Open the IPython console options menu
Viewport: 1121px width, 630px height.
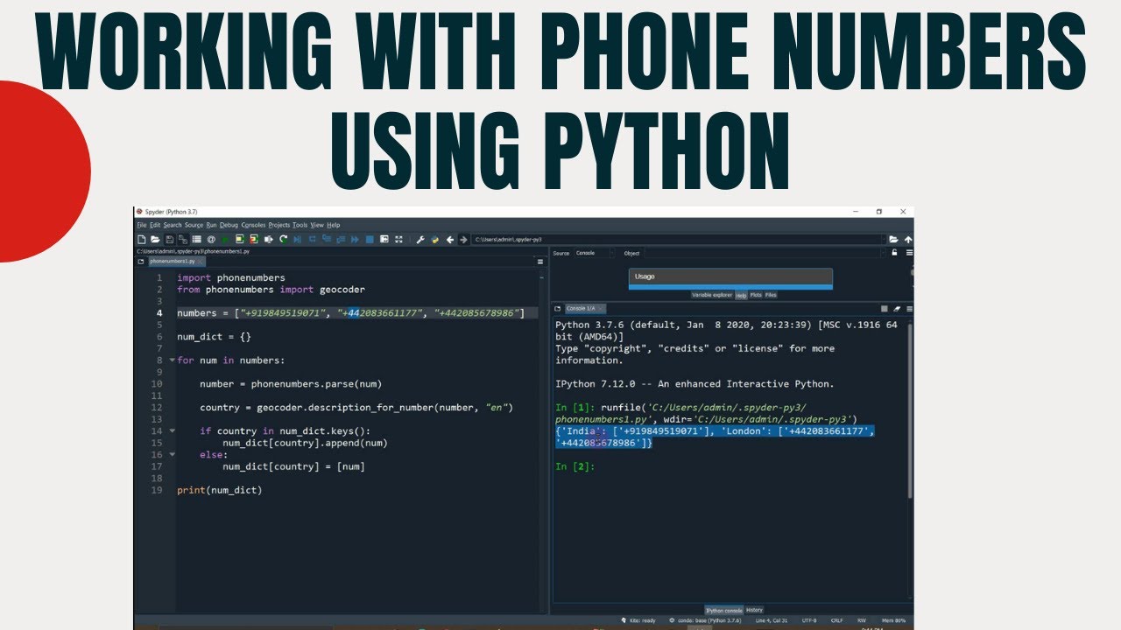909,309
